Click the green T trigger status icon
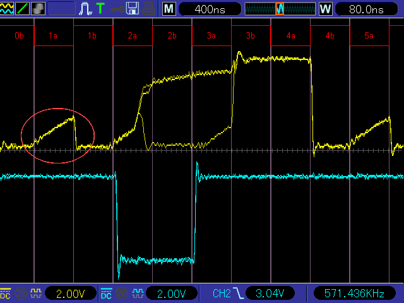 tap(100, 8)
